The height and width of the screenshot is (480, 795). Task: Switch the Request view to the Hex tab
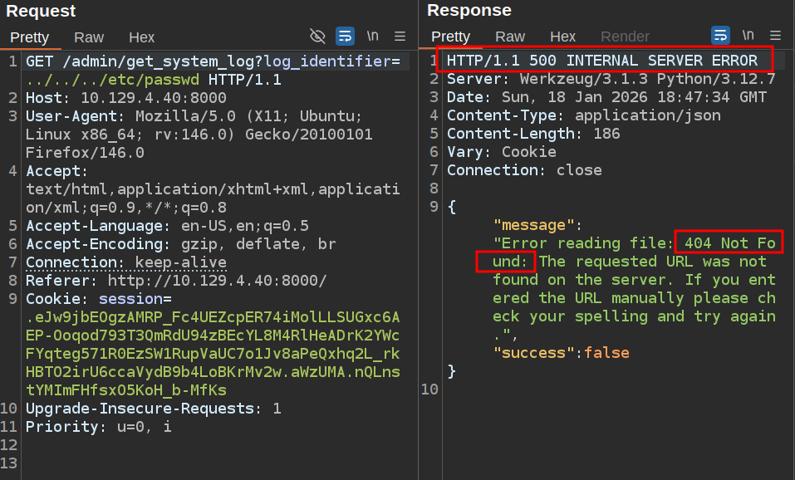(141, 37)
